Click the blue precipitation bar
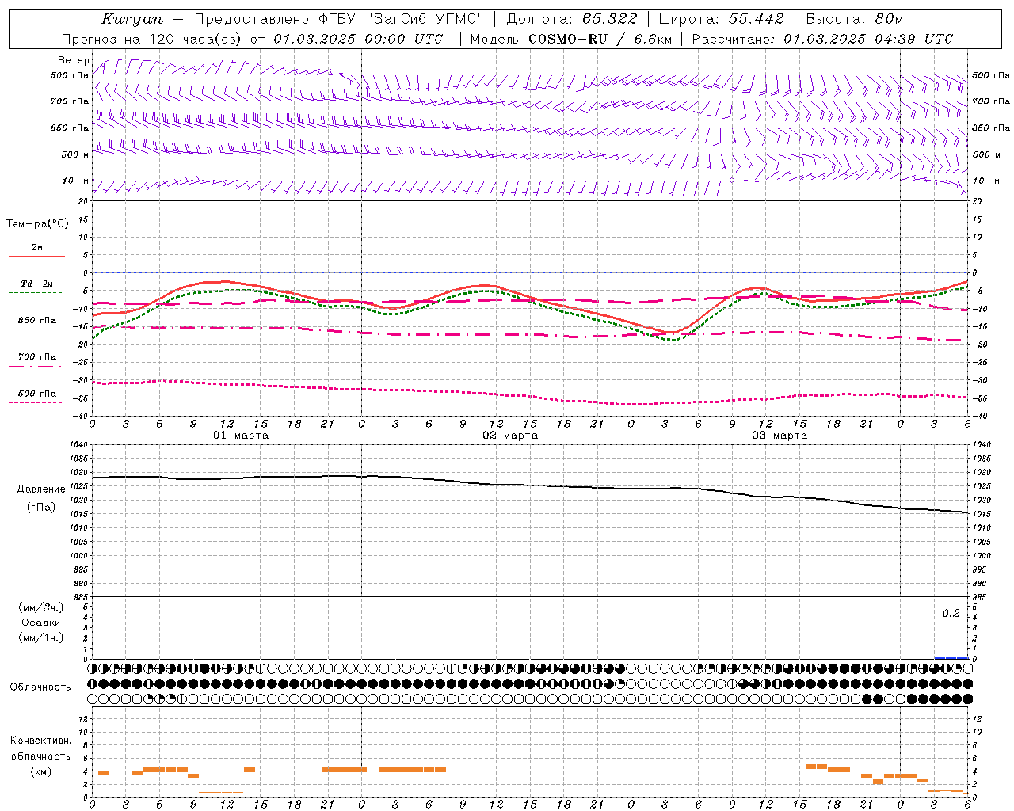 tap(951, 658)
